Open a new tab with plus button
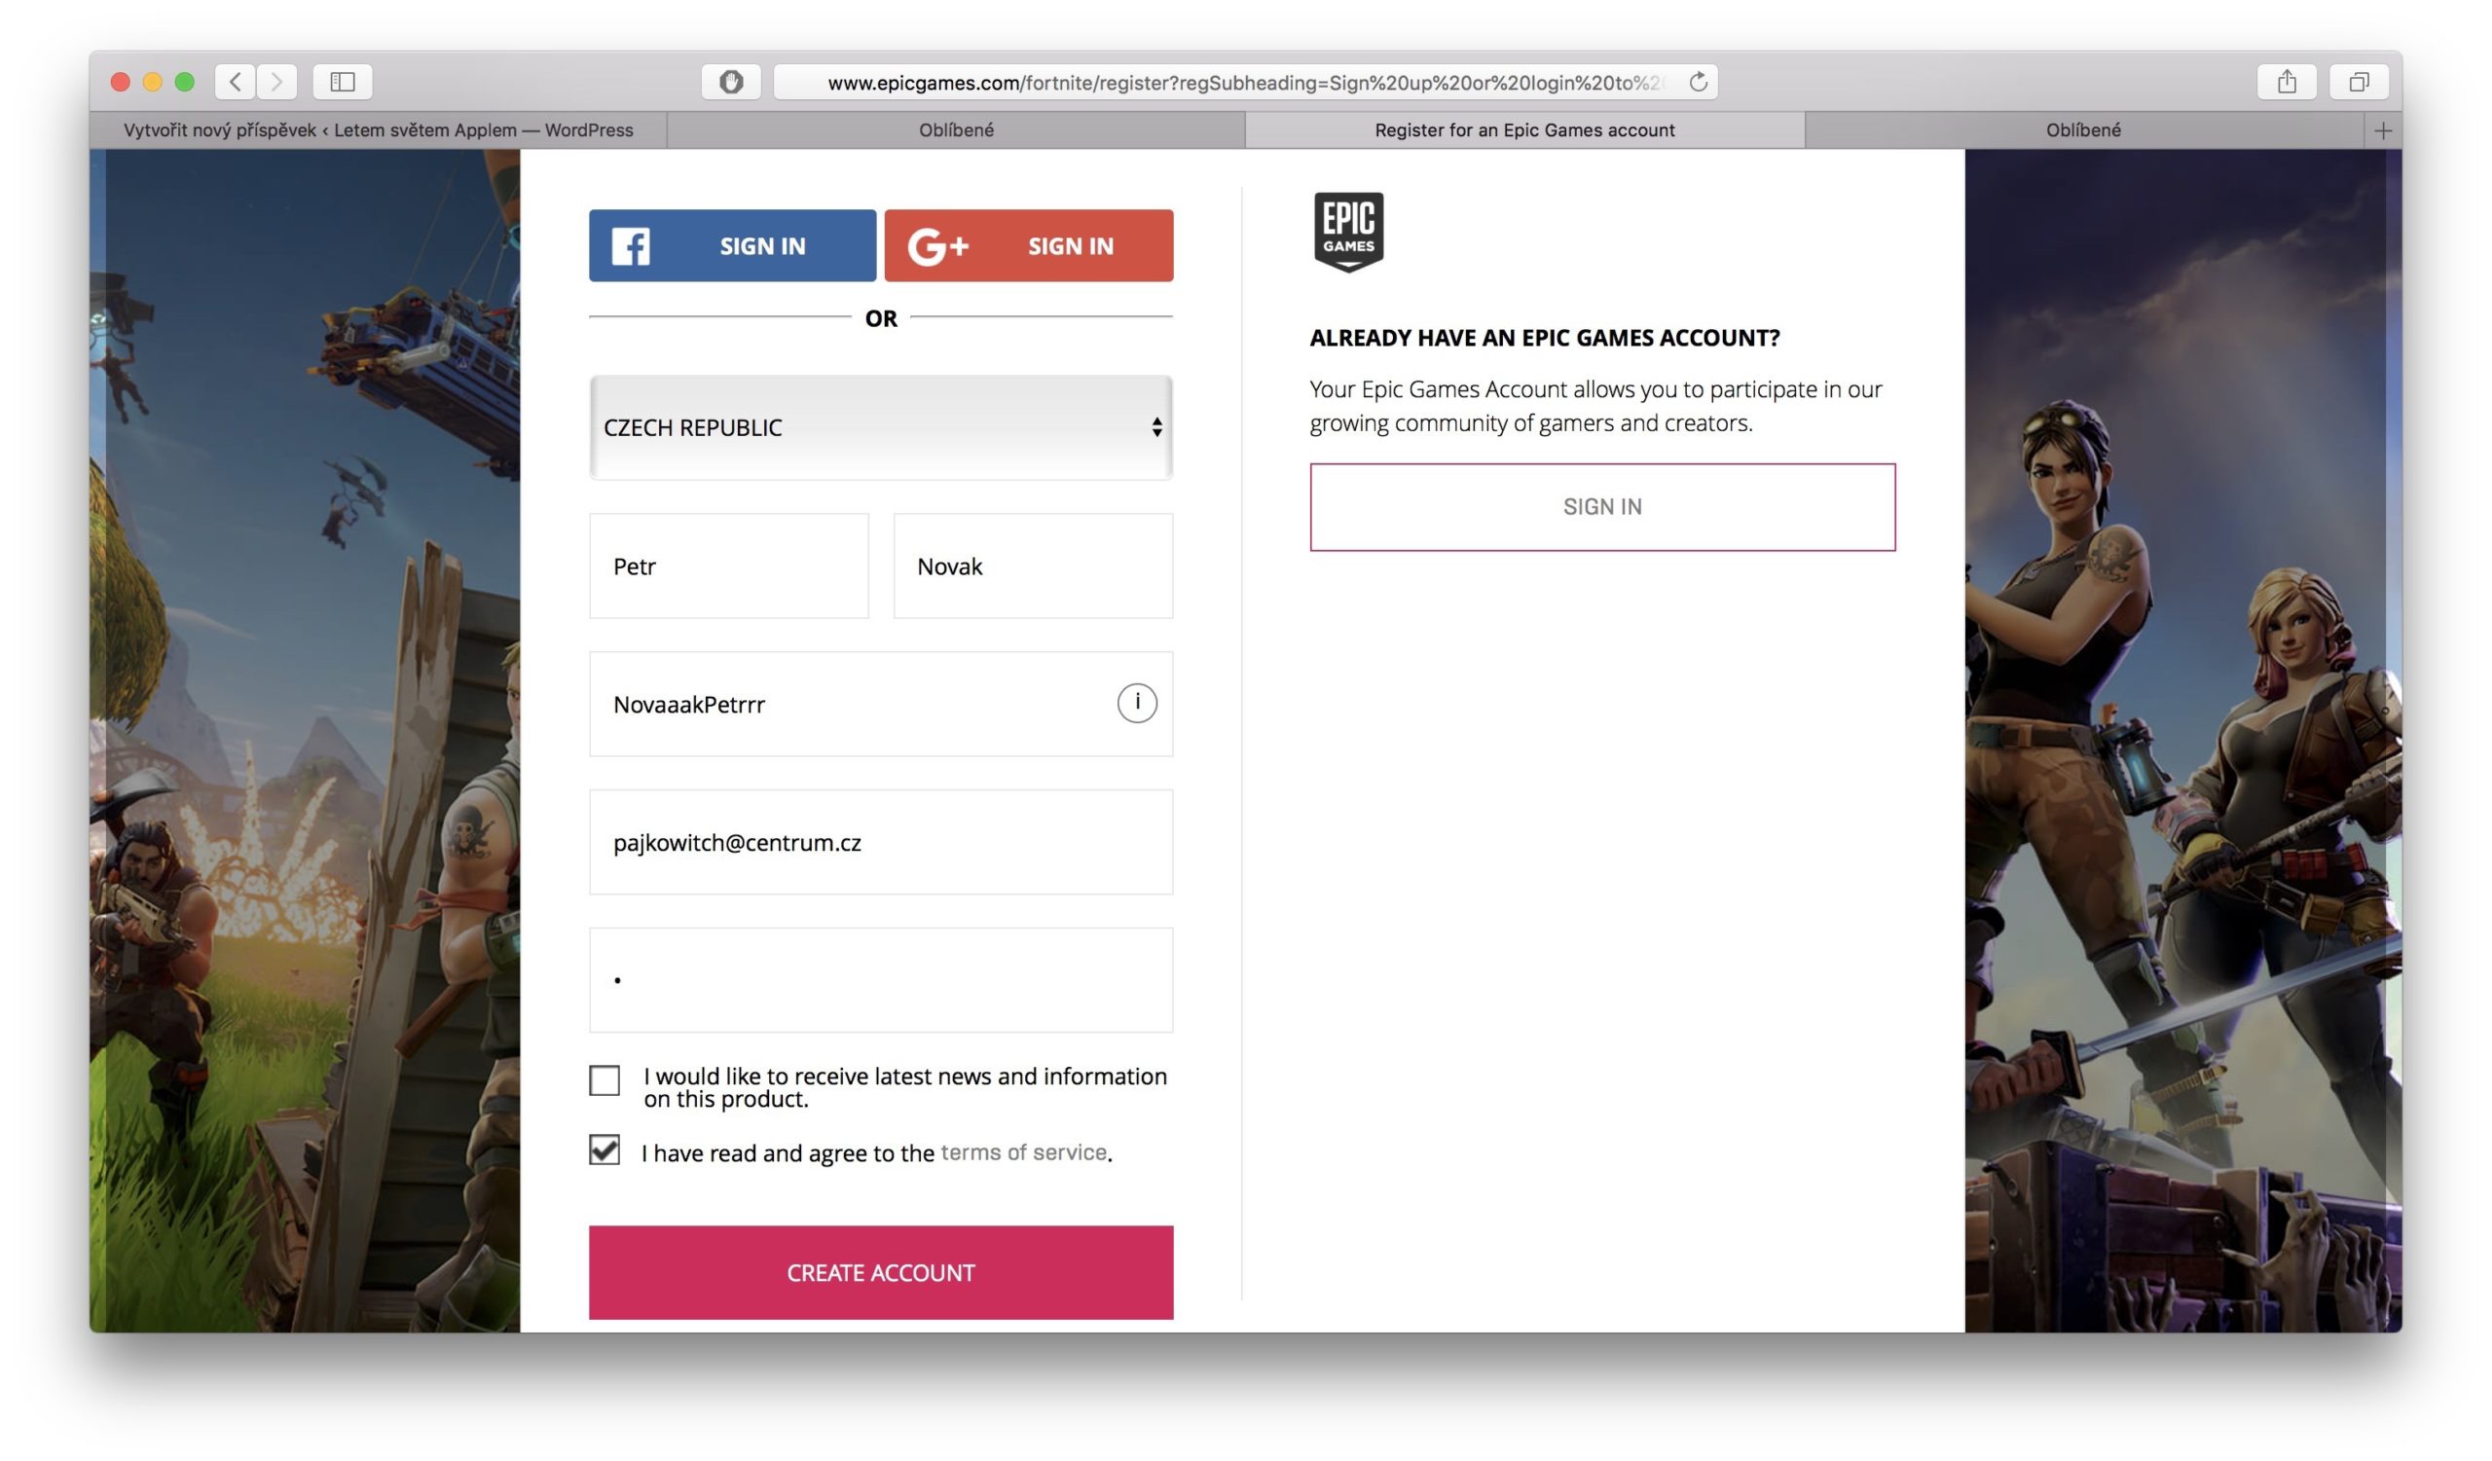2492x1461 pixels. pos(2382,130)
